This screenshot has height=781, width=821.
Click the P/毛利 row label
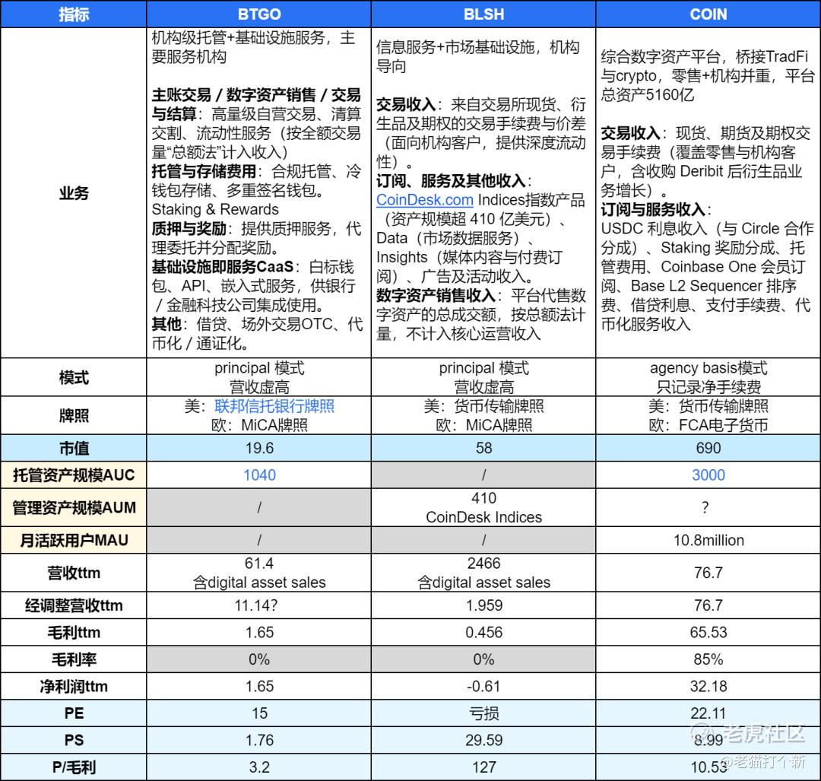[74, 767]
